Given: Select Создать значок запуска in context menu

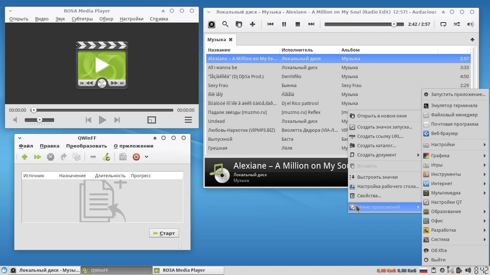Looking at the screenshot, I should click(385, 127).
